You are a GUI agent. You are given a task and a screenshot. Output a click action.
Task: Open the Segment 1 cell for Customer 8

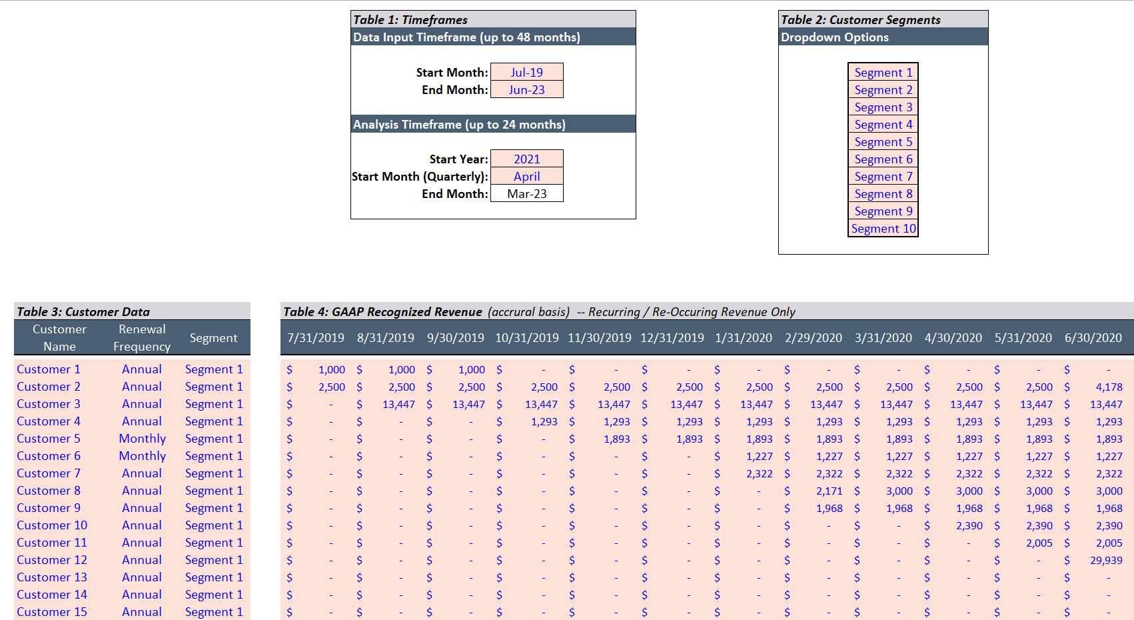[214, 490]
